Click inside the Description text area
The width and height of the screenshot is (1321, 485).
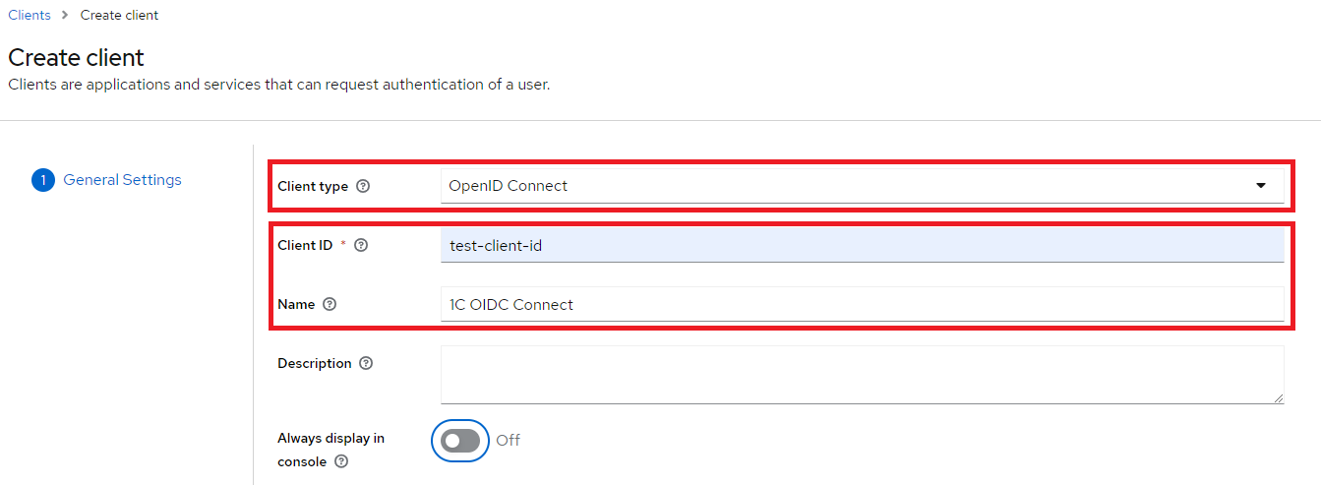pyautogui.click(x=861, y=374)
